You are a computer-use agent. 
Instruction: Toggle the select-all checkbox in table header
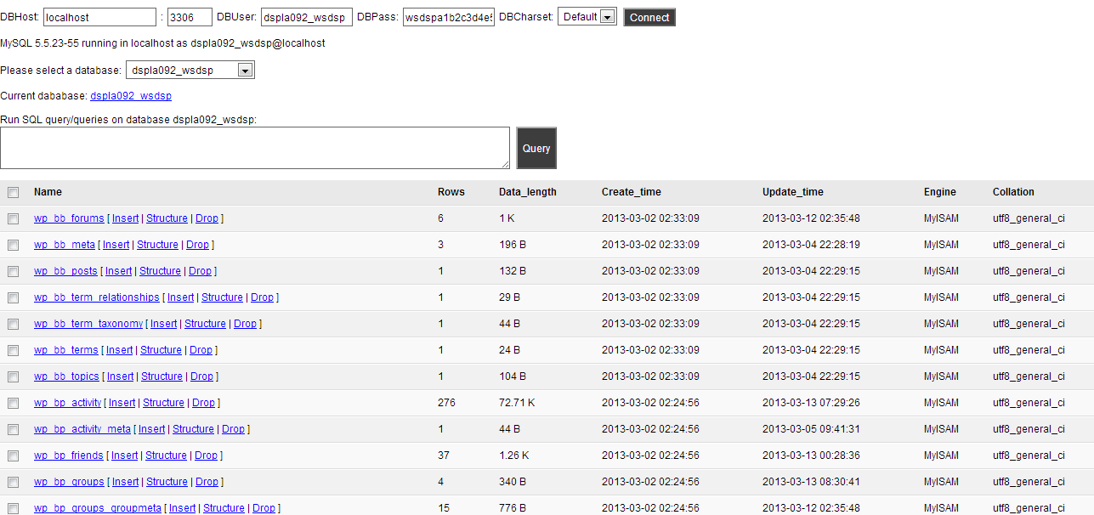point(13,192)
